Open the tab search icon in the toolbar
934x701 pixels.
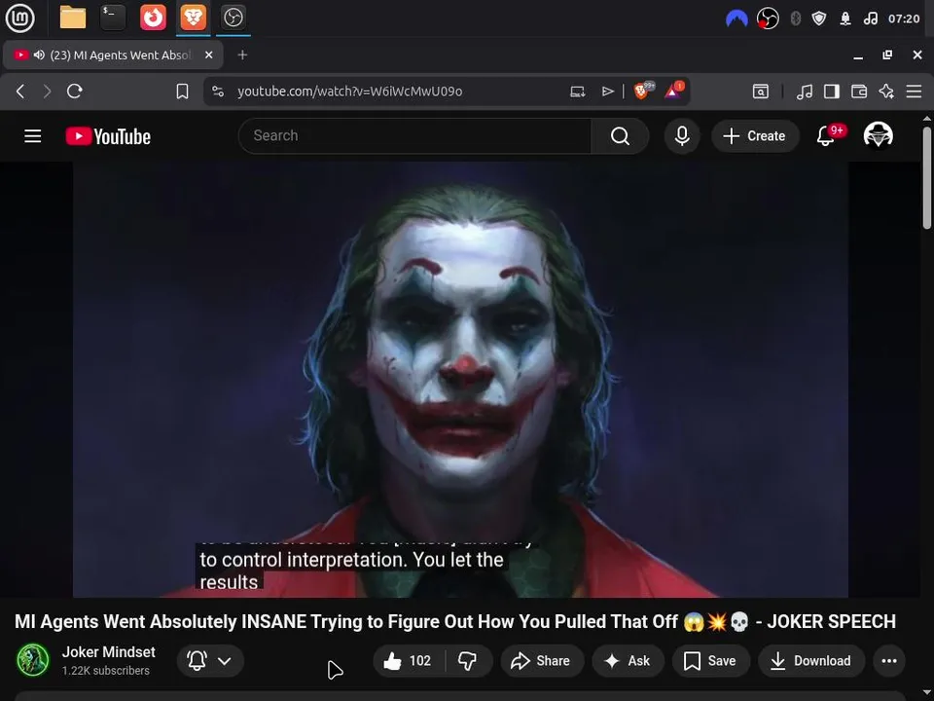click(x=761, y=92)
